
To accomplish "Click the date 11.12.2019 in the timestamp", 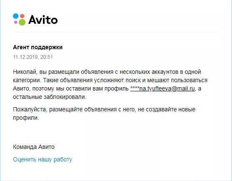I will pos(26,57).
